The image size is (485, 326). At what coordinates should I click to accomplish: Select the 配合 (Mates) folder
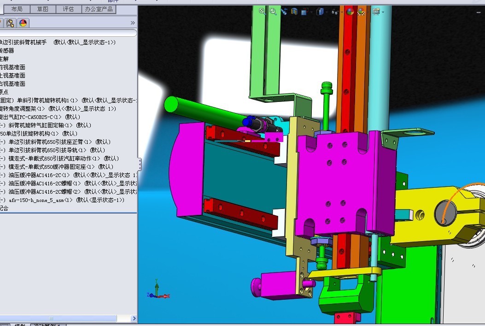click(4, 208)
